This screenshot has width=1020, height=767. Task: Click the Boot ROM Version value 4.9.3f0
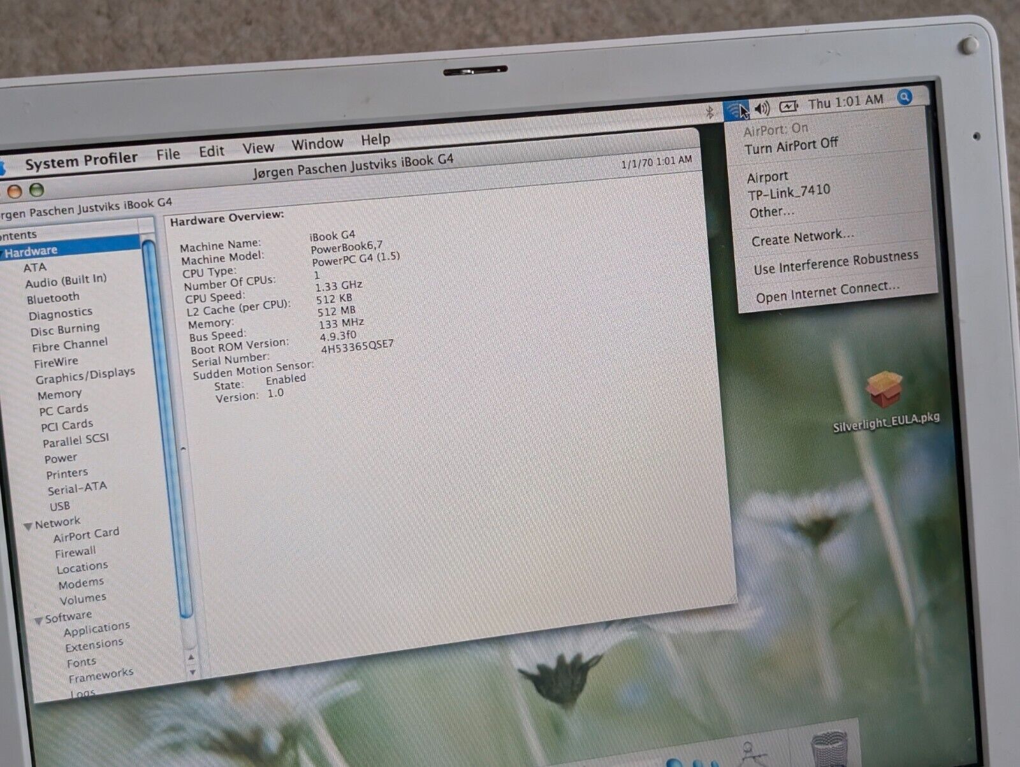(338, 336)
